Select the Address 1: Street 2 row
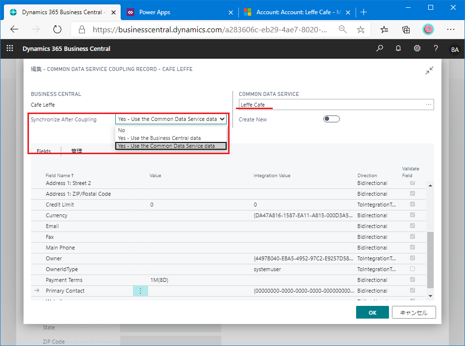 click(228, 183)
